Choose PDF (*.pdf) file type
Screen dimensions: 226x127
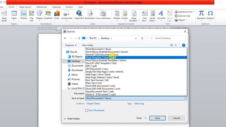coord(136,66)
